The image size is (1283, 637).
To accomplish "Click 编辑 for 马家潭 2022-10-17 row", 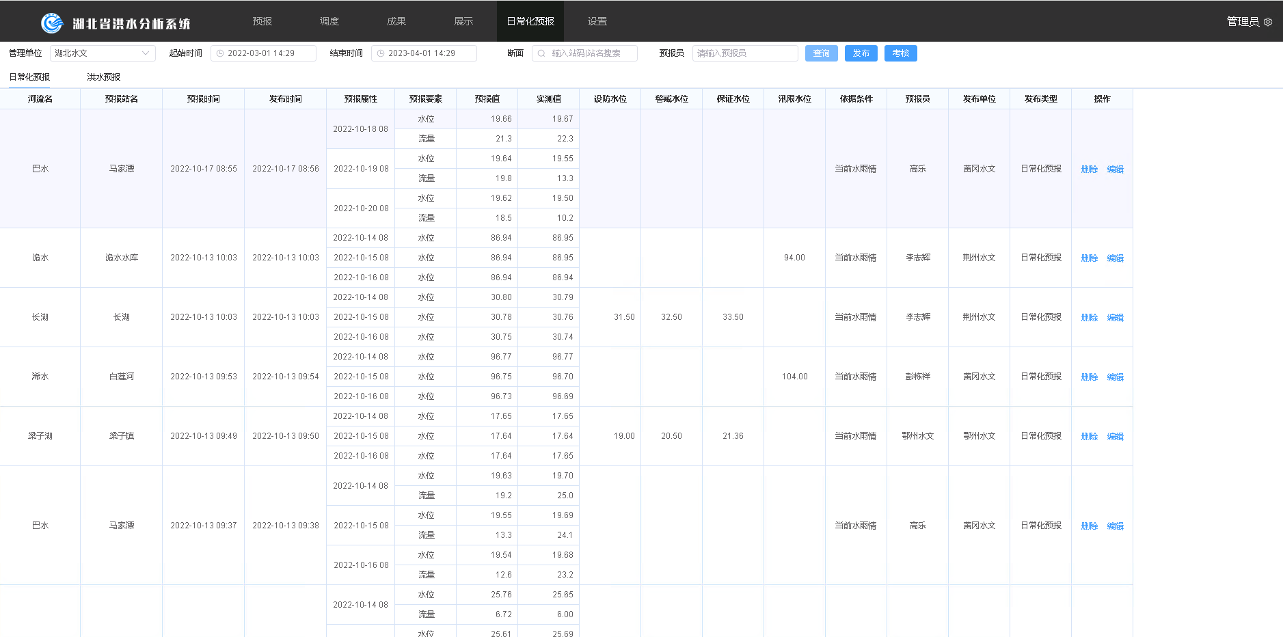I will [x=1116, y=170].
